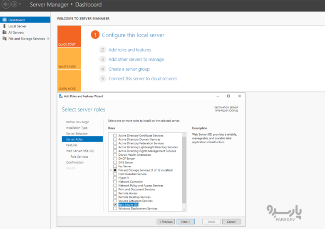Click the File and Storage Services icon

point(4,38)
